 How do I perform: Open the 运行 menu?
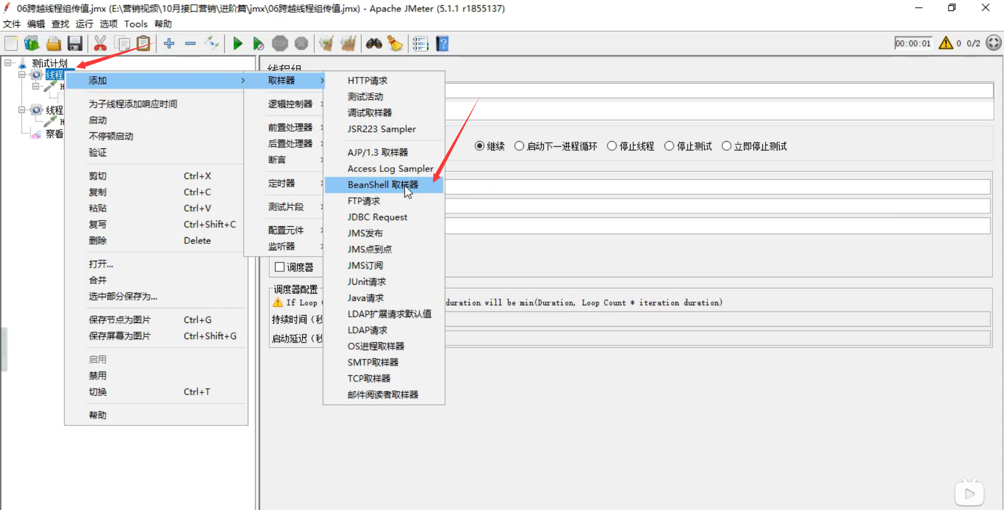point(84,24)
